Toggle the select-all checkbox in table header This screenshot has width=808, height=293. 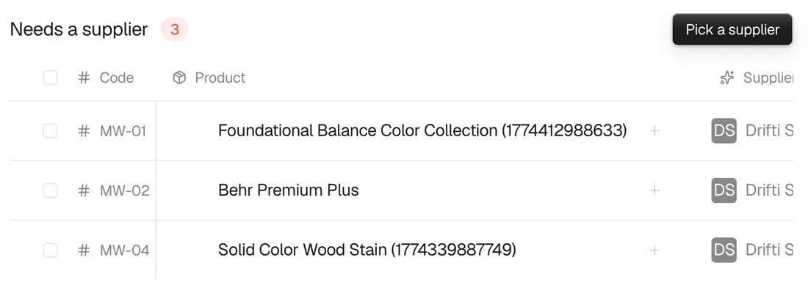pyautogui.click(x=50, y=78)
